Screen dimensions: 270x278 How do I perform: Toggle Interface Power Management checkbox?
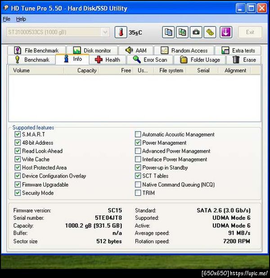[138, 159]
